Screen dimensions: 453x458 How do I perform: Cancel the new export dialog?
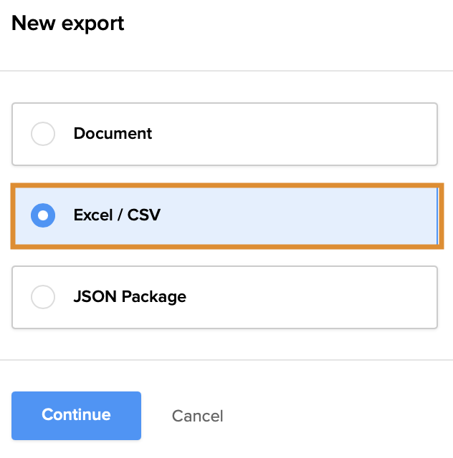tap(197, 416)
